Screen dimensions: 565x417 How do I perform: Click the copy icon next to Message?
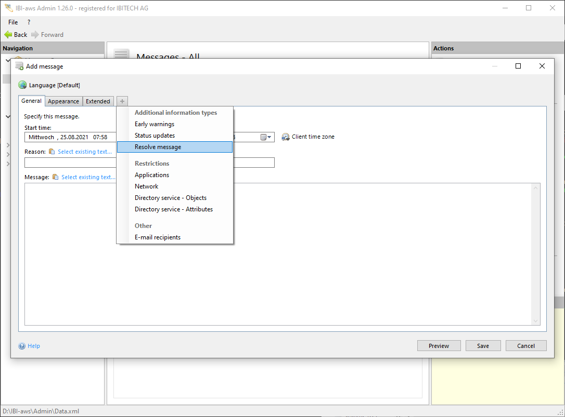[55, 177]
